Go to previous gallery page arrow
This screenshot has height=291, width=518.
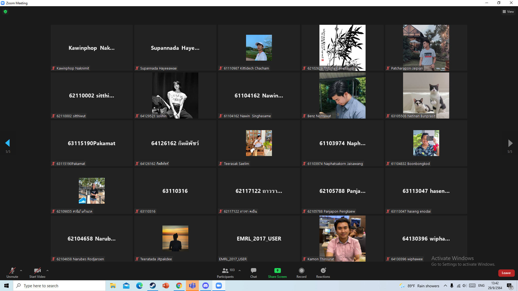click(8, 143)
